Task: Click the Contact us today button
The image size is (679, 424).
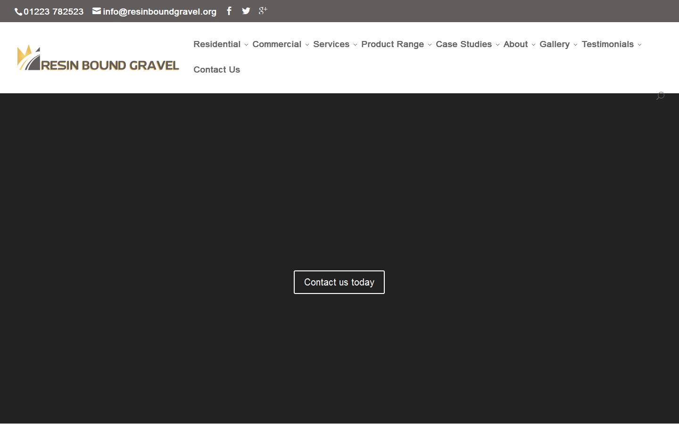Action: pyautogui.click(x=339, y=282)
